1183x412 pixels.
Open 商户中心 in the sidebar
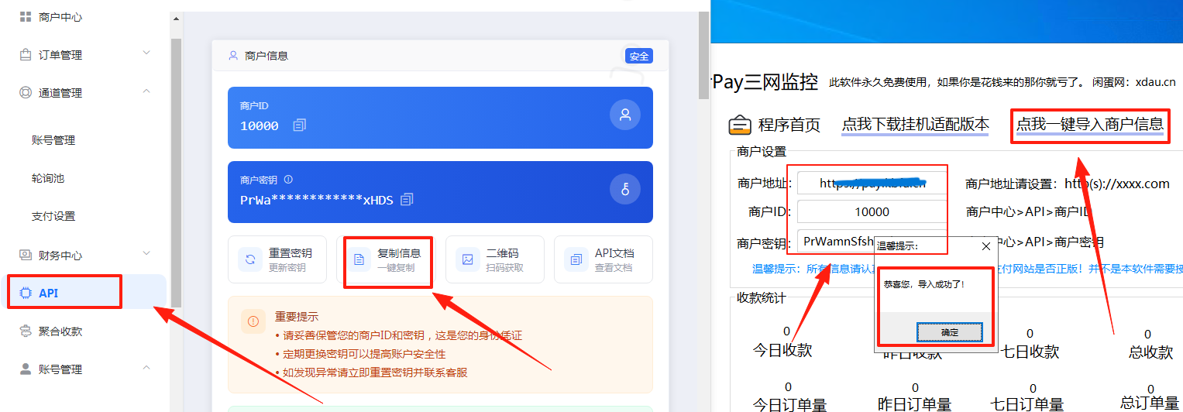tap(60, 17)
